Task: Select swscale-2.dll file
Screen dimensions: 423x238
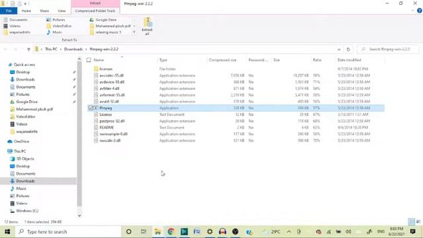Action: pyautogui.click(x=110, y=140)
